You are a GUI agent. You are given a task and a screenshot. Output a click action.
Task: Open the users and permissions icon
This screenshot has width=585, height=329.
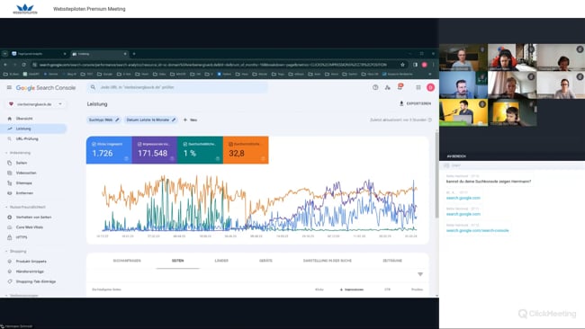point(388,87)
